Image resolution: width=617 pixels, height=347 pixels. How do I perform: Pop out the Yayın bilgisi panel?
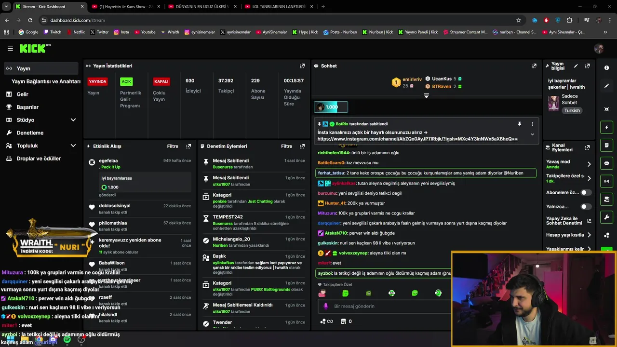pos(587,66)
